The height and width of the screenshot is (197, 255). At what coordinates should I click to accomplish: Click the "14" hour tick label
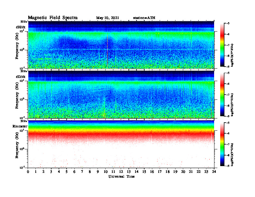tap(137, 172)
